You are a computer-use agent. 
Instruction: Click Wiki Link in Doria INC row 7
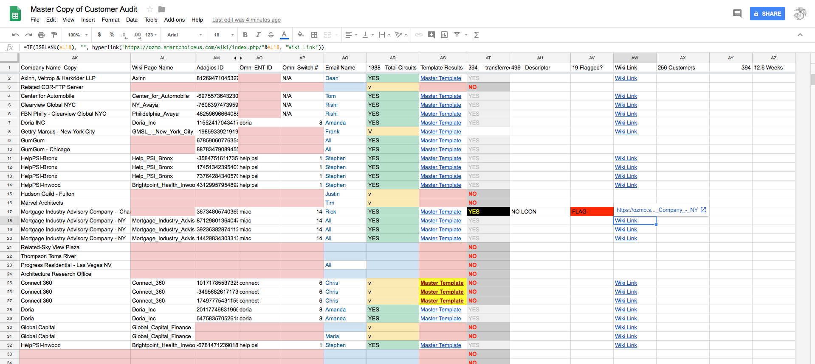coord(626,122)
